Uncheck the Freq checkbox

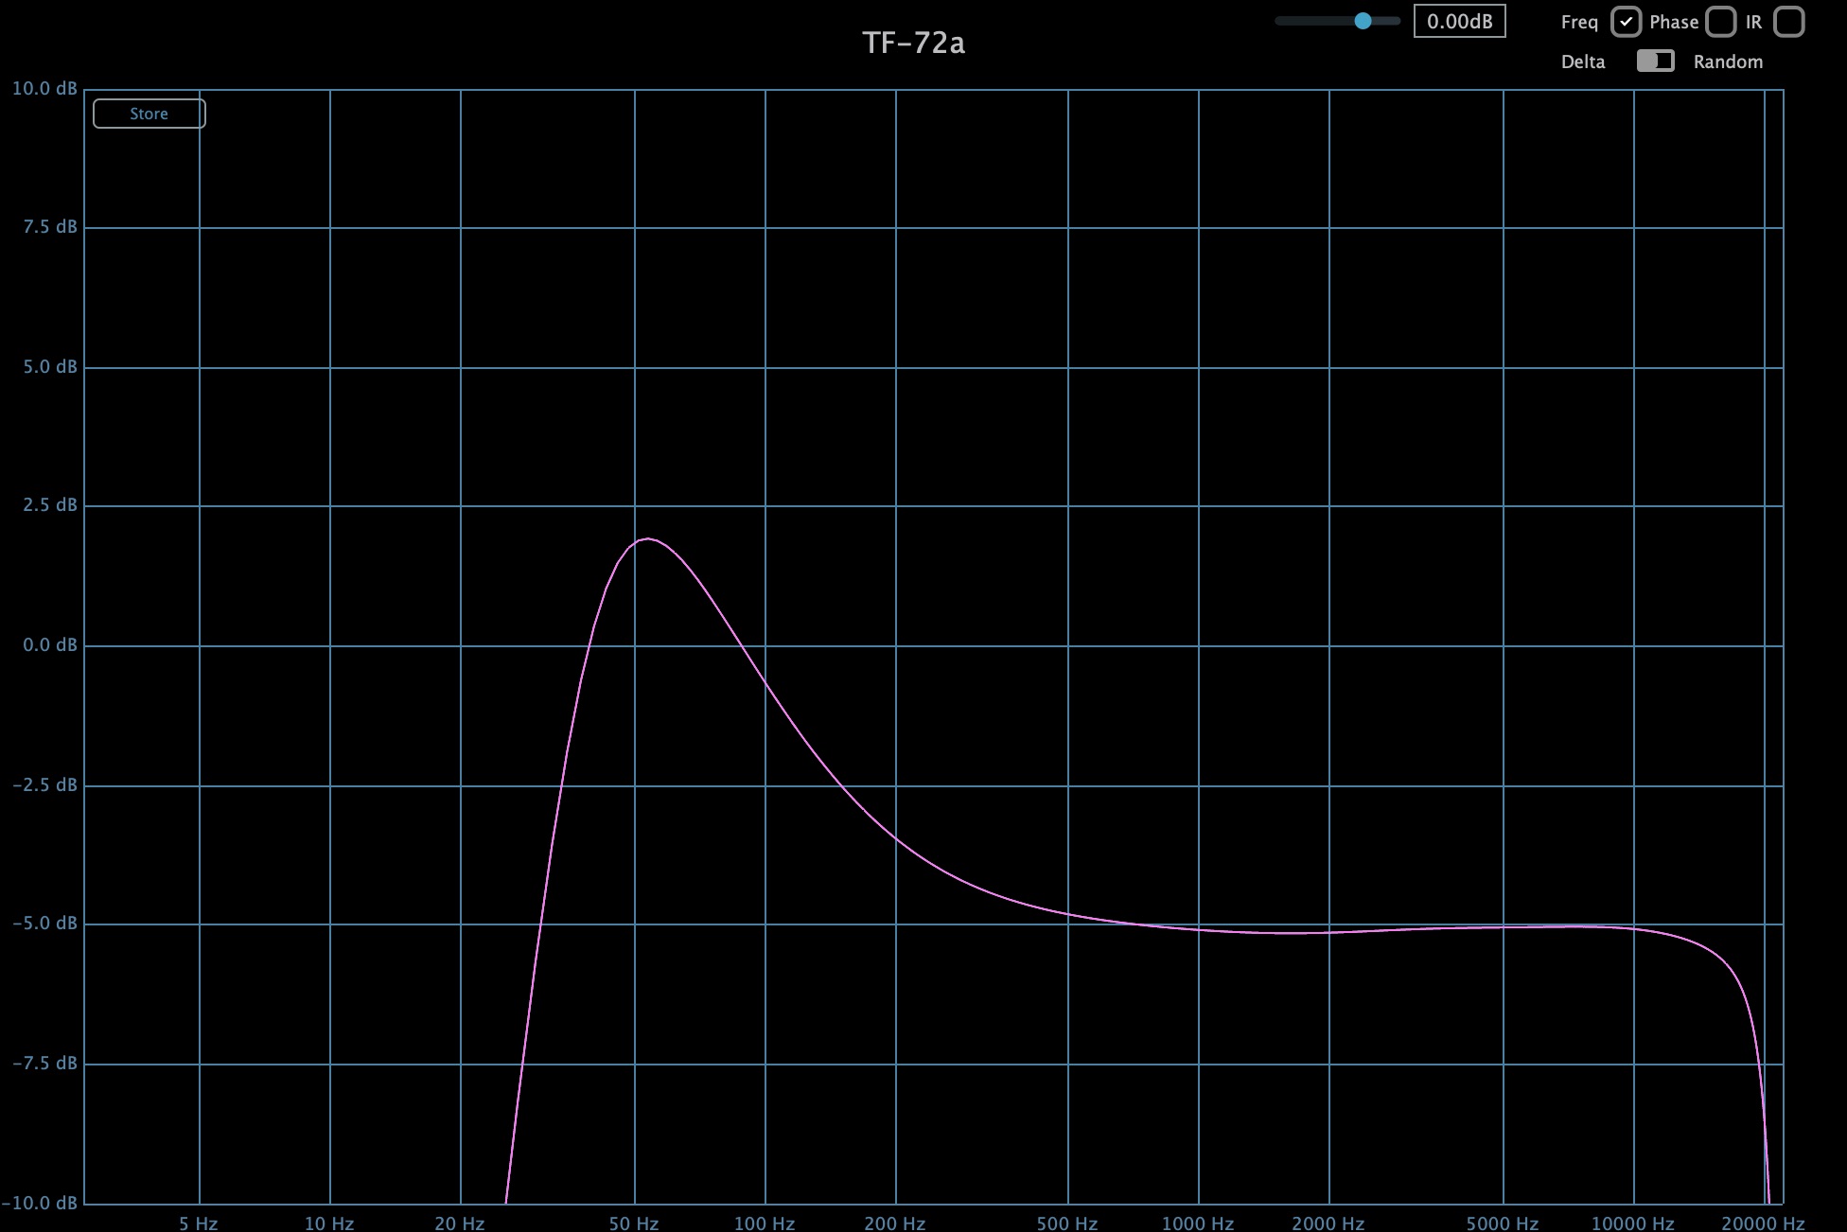[x=1626, y=22]
